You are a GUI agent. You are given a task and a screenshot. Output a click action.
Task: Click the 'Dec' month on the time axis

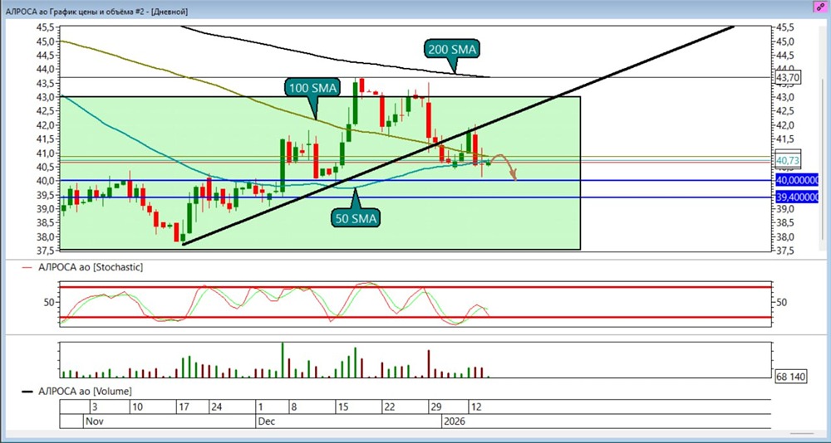click(266, 421)
